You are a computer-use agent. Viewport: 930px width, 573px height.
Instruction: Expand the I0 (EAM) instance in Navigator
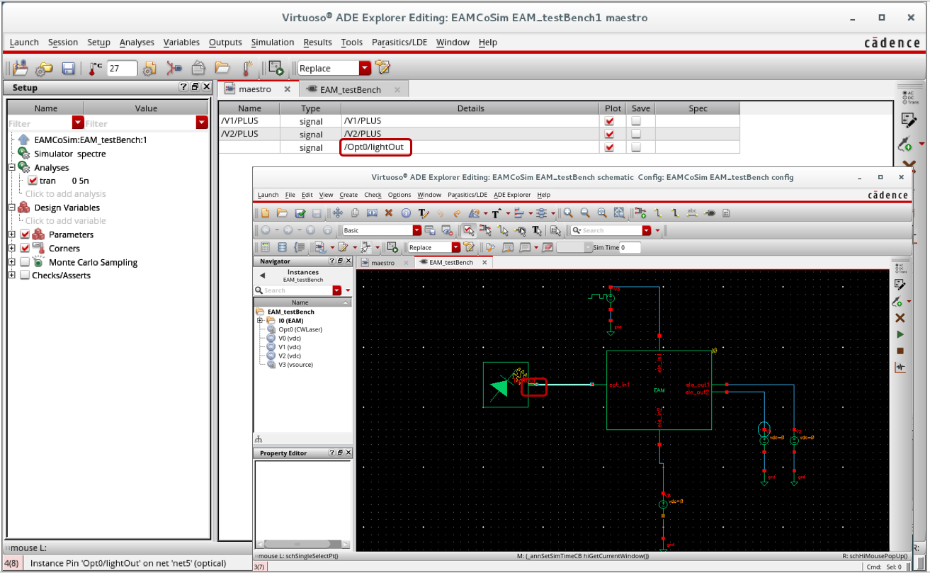260,321
